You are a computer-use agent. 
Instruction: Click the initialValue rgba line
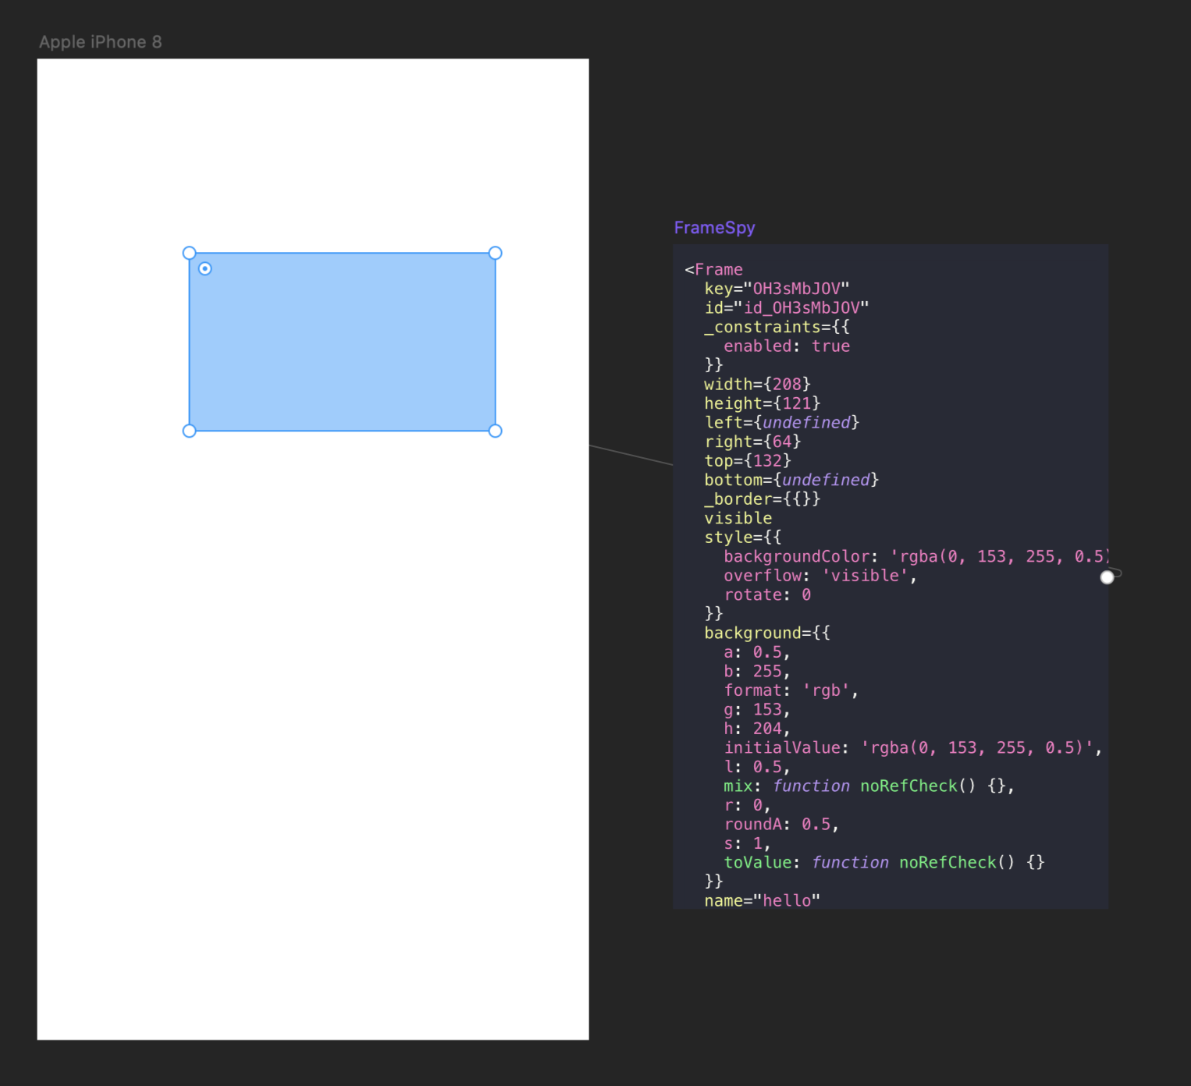913,748
